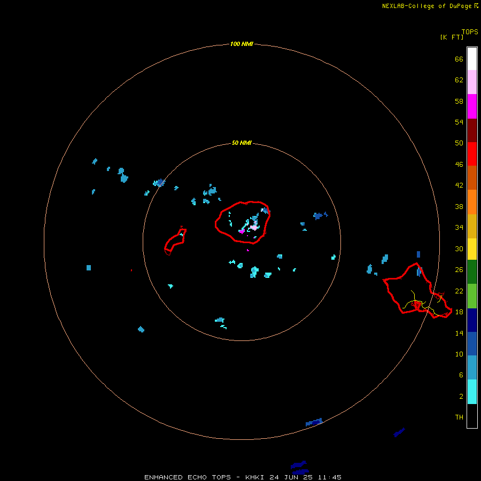Viewport: 481px width, 481px height.
Task: Click the small red-outlined island west of center
Action: pos(175,241)
